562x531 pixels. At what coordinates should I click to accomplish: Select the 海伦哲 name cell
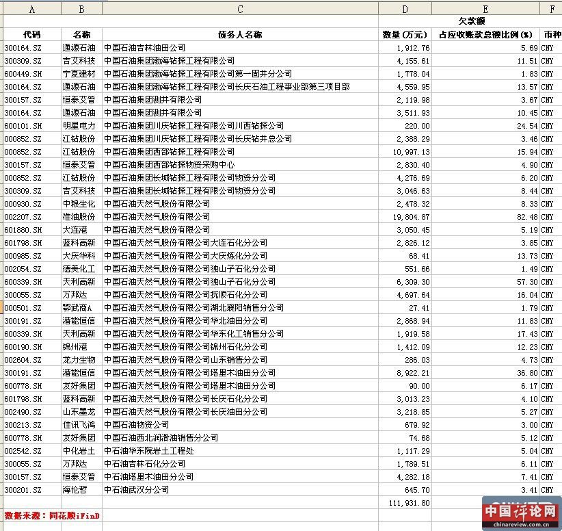(x=82, y=490)
